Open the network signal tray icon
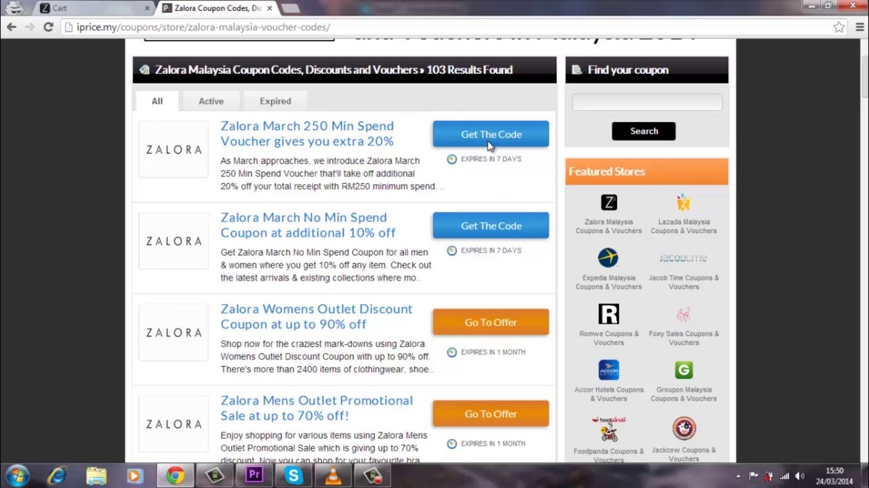The height and width of the screenshot is (488, 869). point(784,476)
